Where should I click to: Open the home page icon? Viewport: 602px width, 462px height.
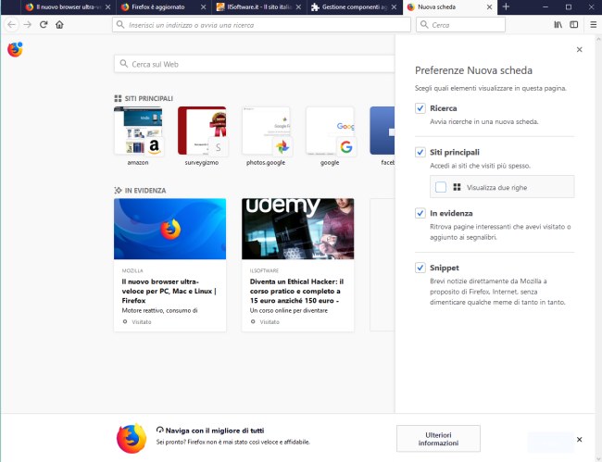[59, 25]
